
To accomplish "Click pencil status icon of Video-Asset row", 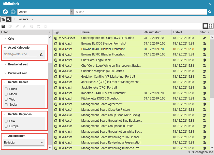I will point(204,38).
